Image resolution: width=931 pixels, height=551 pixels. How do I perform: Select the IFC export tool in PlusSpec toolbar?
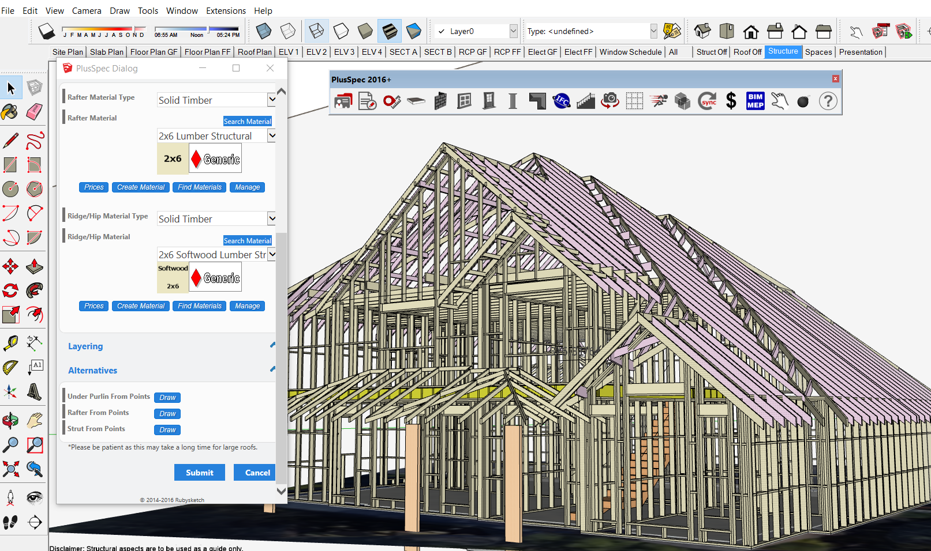tap(560, 101)
